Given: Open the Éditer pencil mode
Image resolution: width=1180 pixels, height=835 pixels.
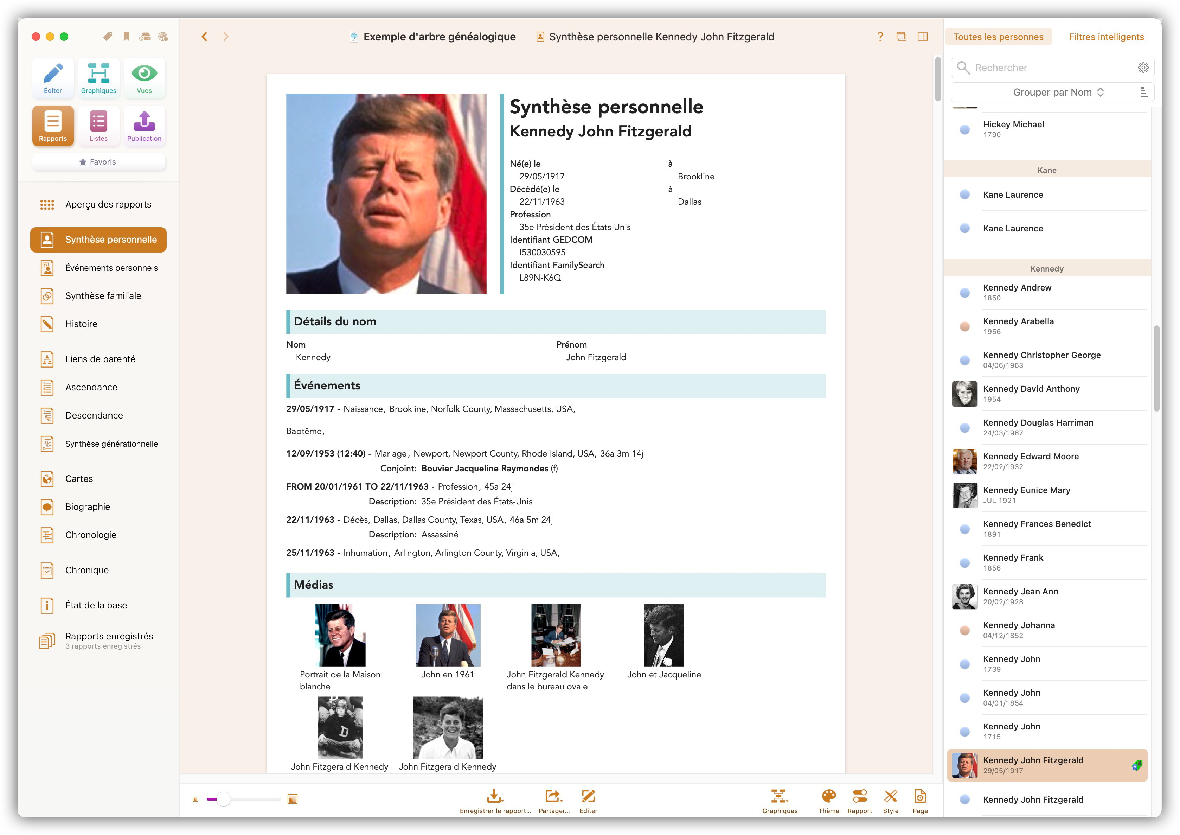Looking at the screenshot, I should coord(53,78).
